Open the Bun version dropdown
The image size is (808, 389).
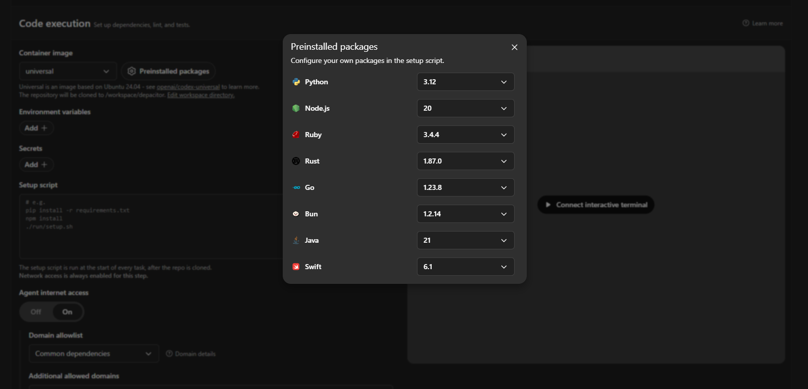click(465, 214)
